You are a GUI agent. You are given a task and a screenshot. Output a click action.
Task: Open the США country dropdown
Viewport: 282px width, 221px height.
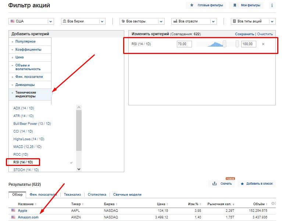coord(31,21)
